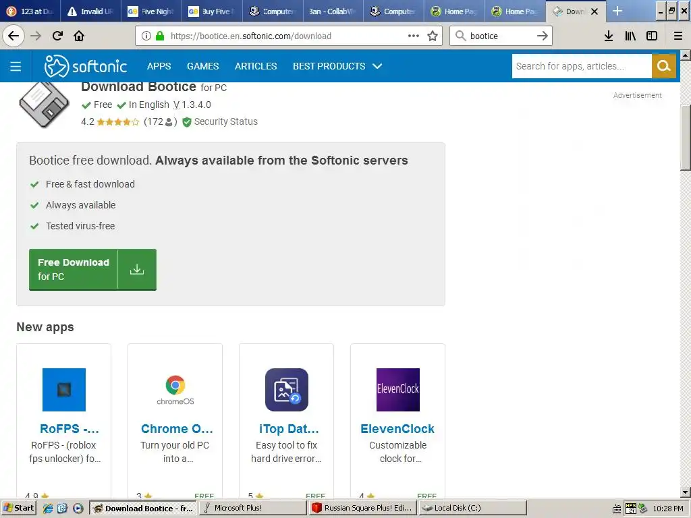
Task: Switch to the Ban - CollabVM tab
Action: pos(333,11)
